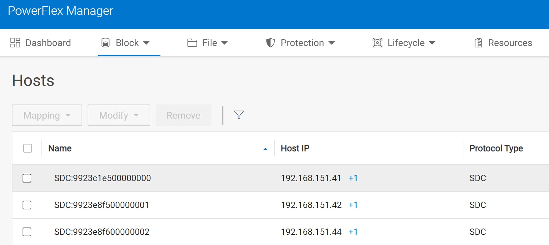The height and width of the screenshot is (245, 549).
Task: Click the Name column sort arrow
Action: click(x=265, y=149)
